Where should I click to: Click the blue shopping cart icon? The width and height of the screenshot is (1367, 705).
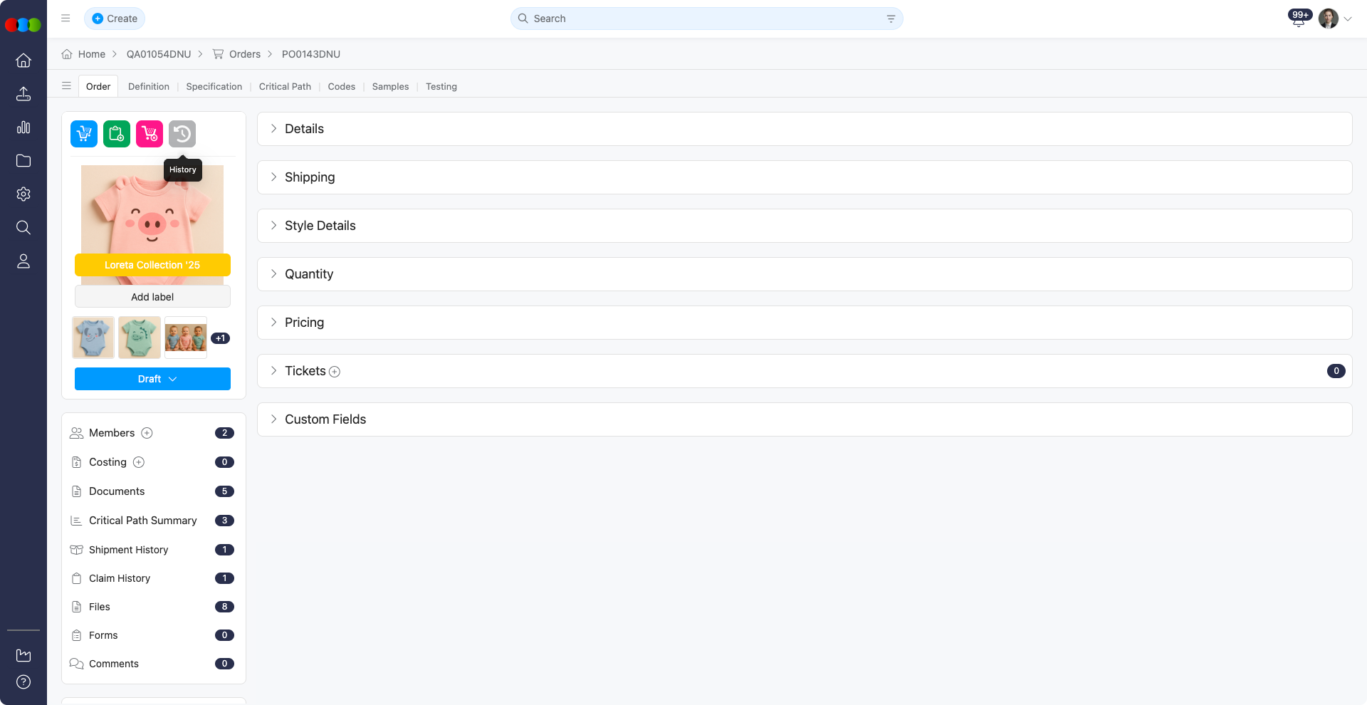pyautogui.click(x=84, y=134)
